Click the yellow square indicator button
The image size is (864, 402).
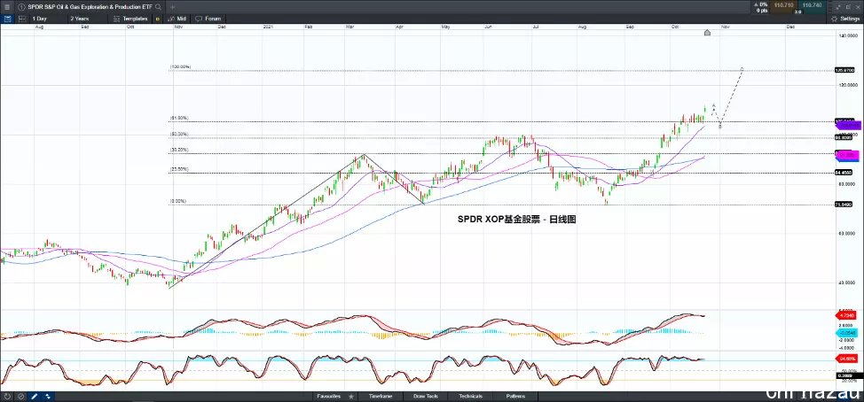tap(158, 19)
